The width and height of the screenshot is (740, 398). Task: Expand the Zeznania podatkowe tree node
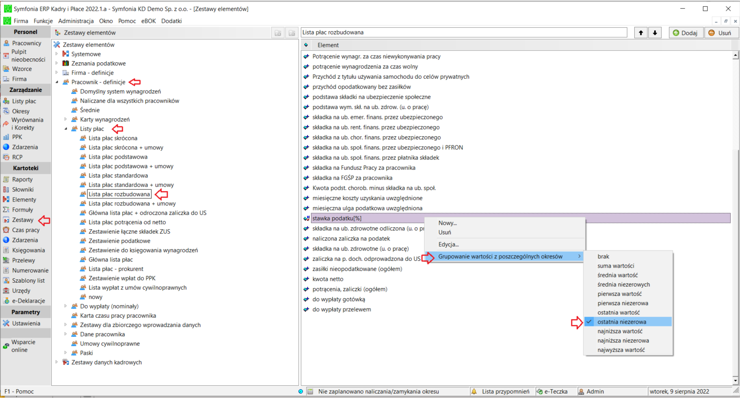click(x=57, y=63)
